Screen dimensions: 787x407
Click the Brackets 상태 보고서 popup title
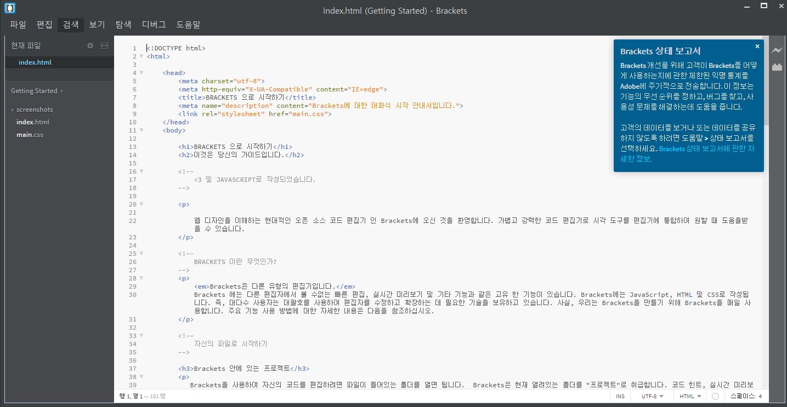pos(660,51)
